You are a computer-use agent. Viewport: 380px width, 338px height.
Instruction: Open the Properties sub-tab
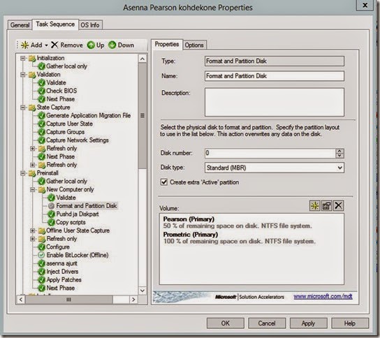click(x=167, y=44)
